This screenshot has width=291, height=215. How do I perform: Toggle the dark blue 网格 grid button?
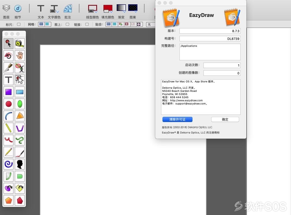41,24
